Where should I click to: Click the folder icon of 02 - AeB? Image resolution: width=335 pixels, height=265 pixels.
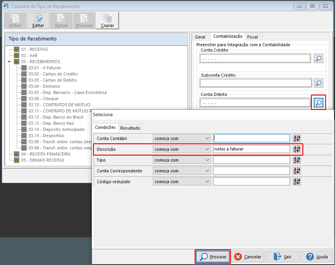click(x=16, y=55)
